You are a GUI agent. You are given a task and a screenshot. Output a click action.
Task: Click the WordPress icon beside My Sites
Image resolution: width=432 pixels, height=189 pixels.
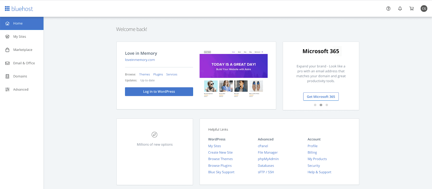(8, 37)
